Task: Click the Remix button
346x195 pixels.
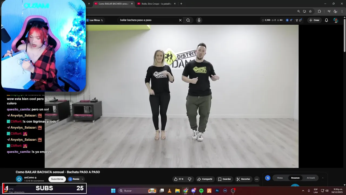Action: (x=74, y=179)
